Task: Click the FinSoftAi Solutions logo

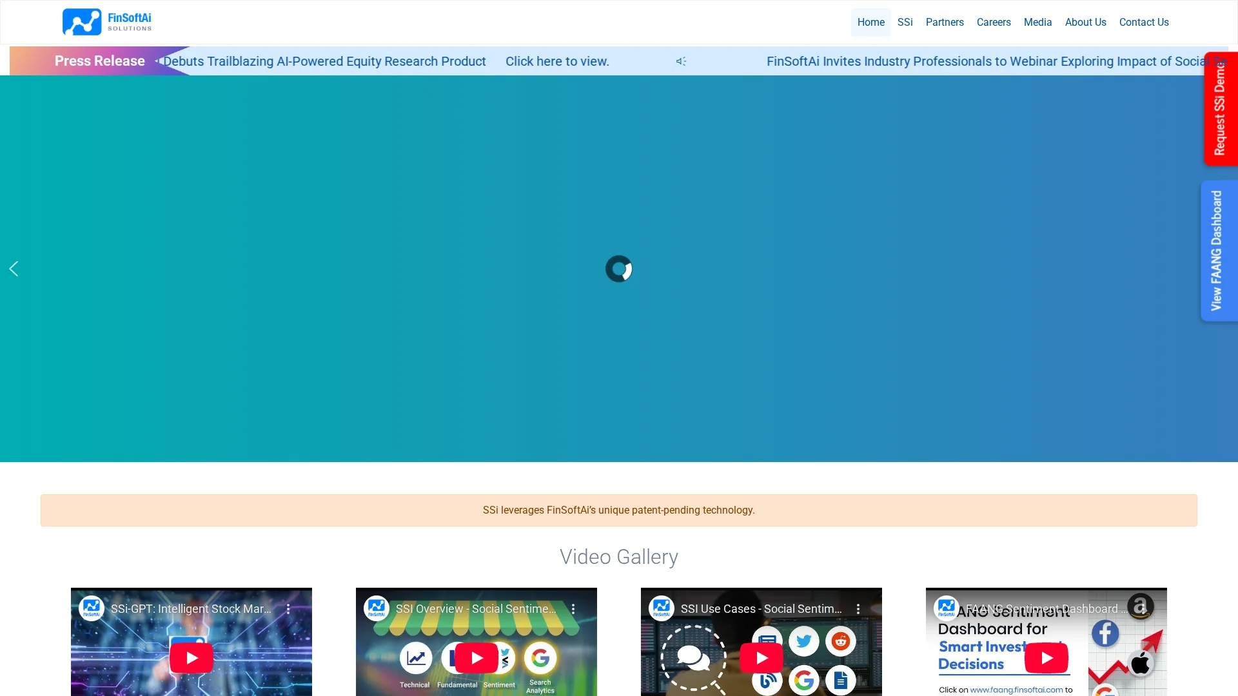Action: pyautogui.click(x=107, y=22)
